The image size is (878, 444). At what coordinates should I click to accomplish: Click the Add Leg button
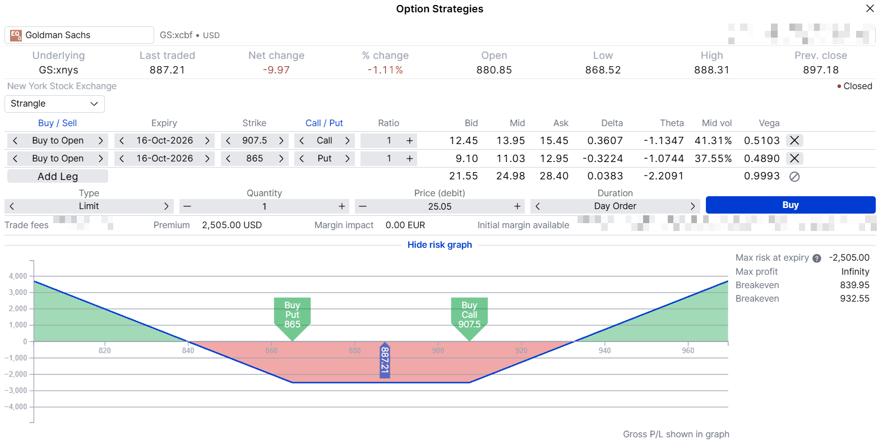click(58, 177)
